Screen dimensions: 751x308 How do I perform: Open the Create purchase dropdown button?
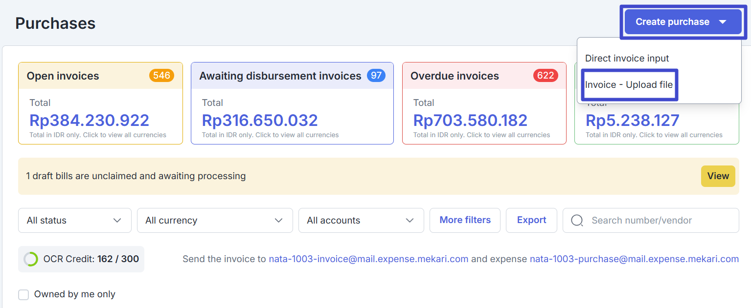coord(683,22)
